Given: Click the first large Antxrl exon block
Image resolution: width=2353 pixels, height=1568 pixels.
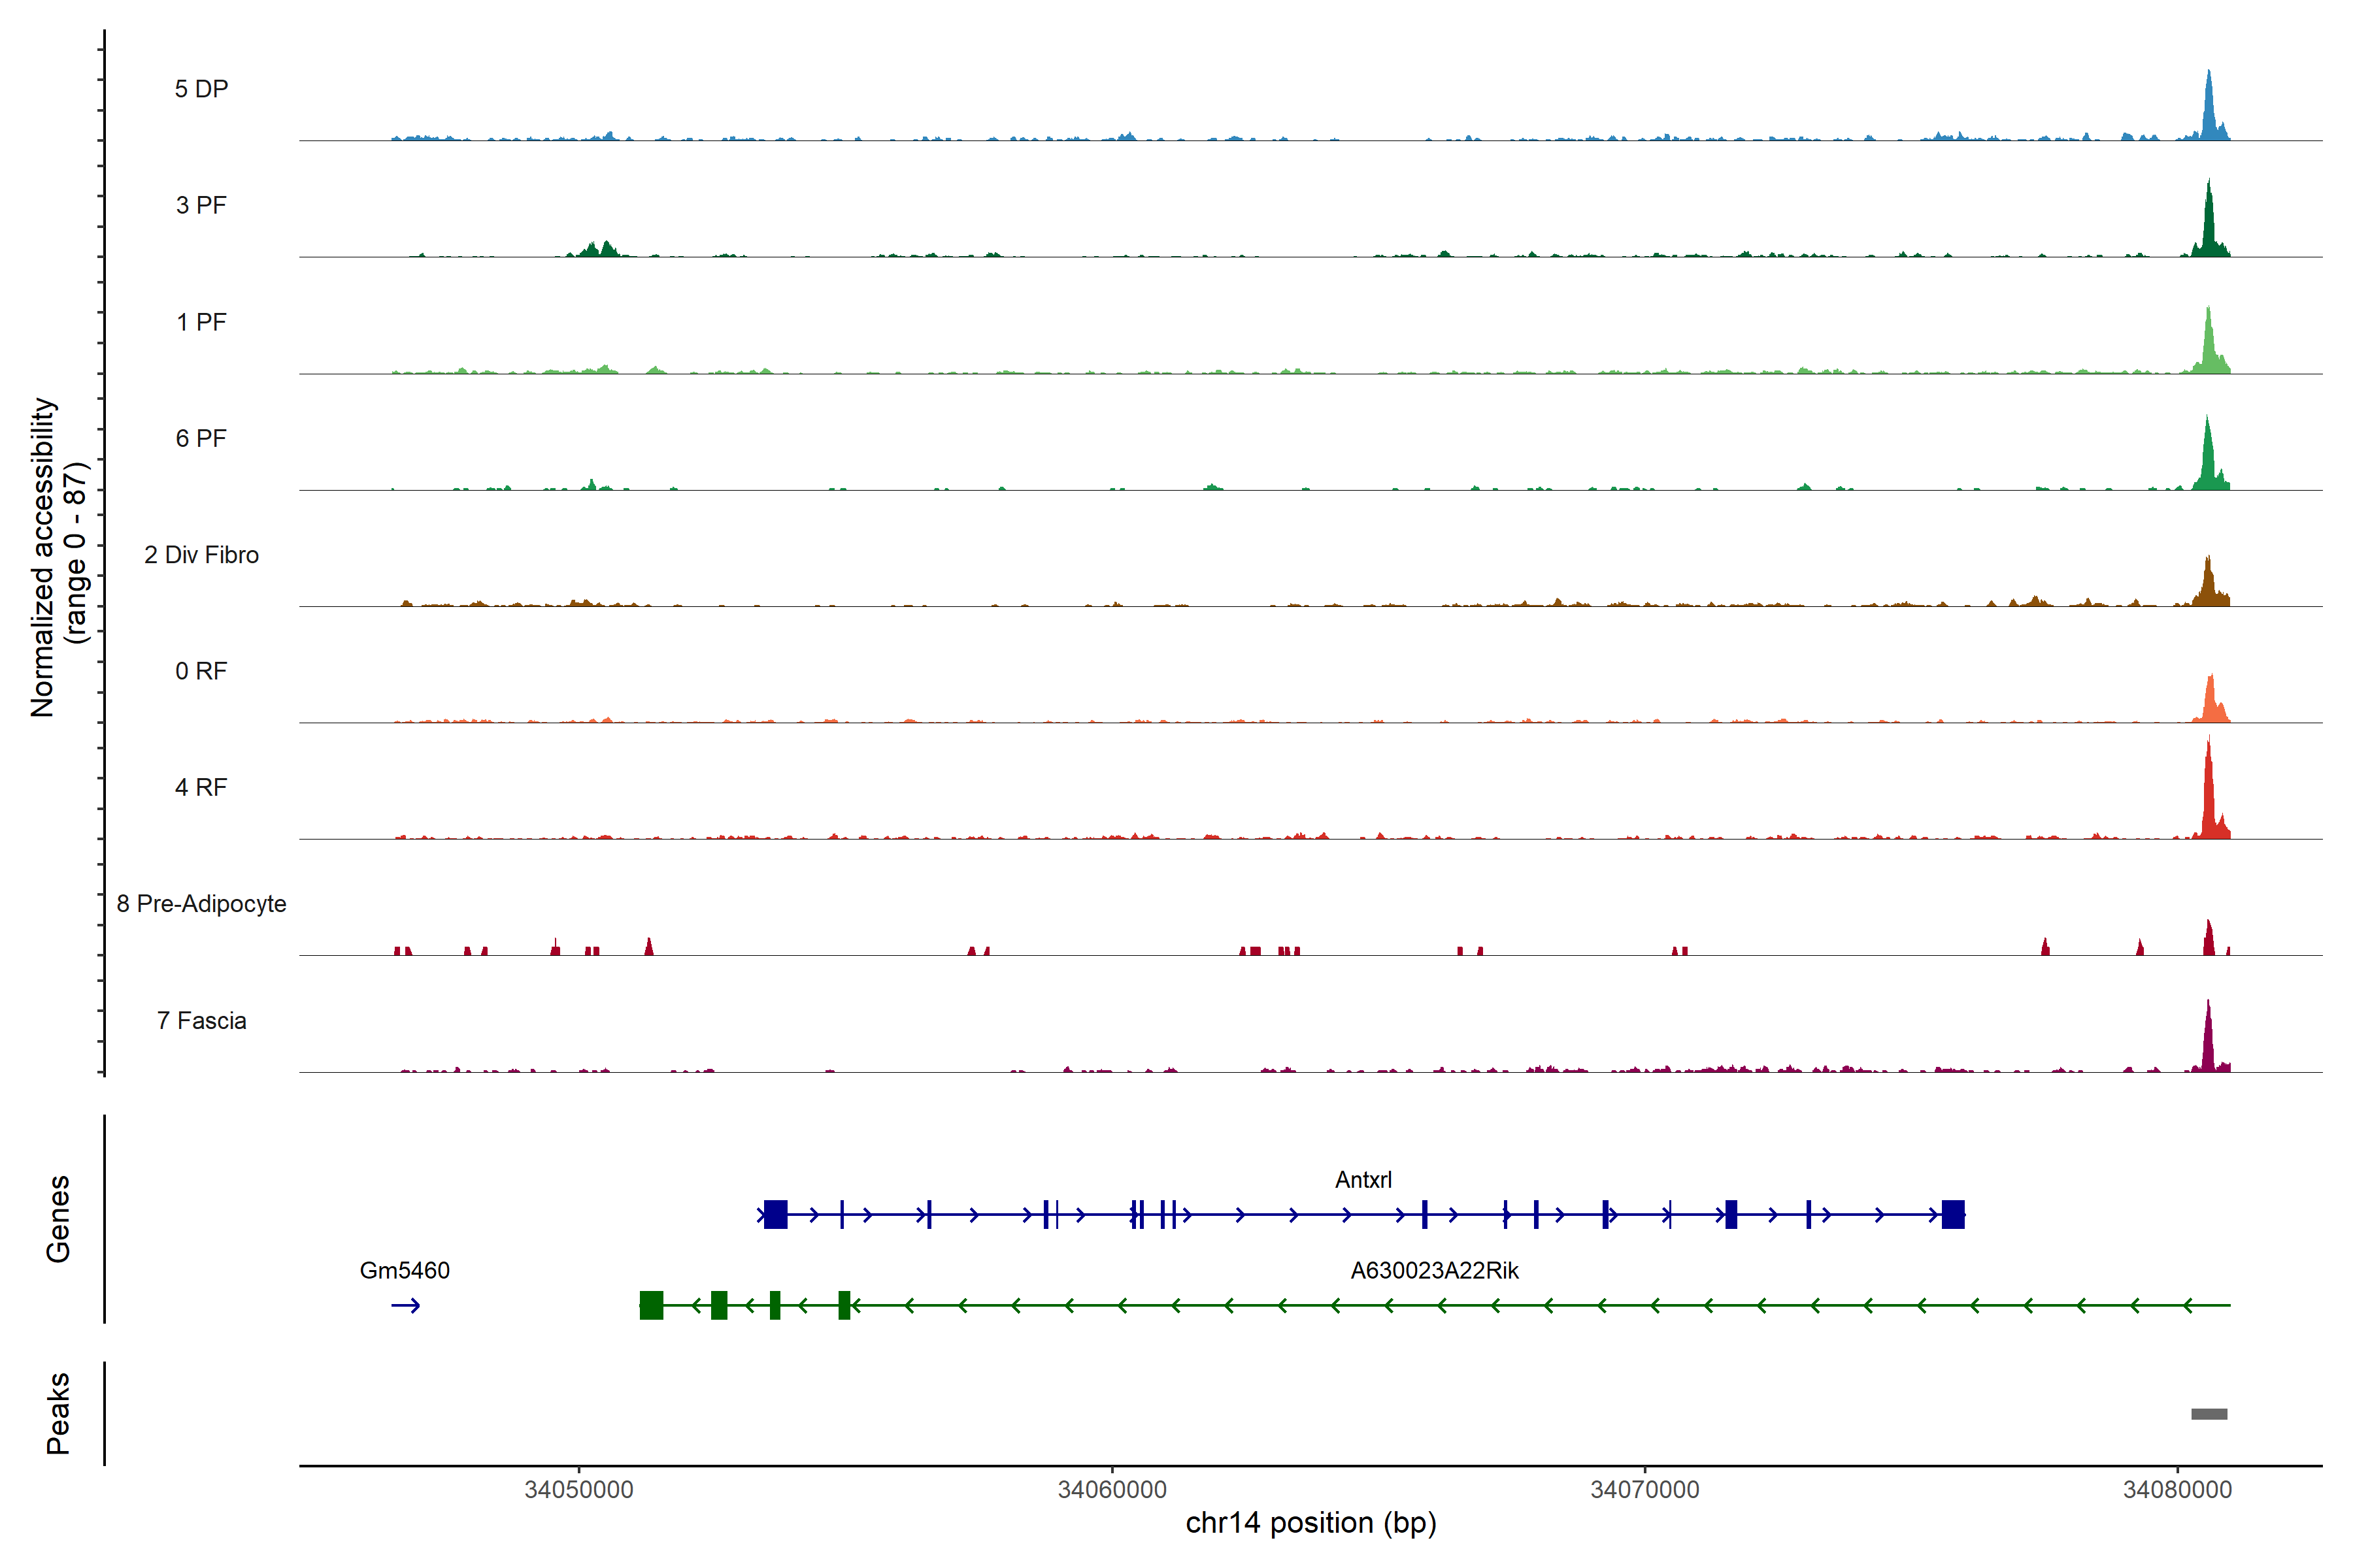Looking at the screenshot, I should [775, 1214].
